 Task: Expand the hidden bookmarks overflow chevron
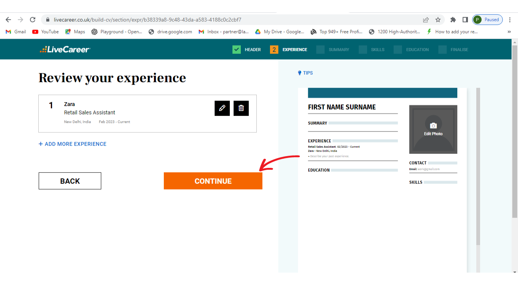pyautogui.click(x=509, y=32)
